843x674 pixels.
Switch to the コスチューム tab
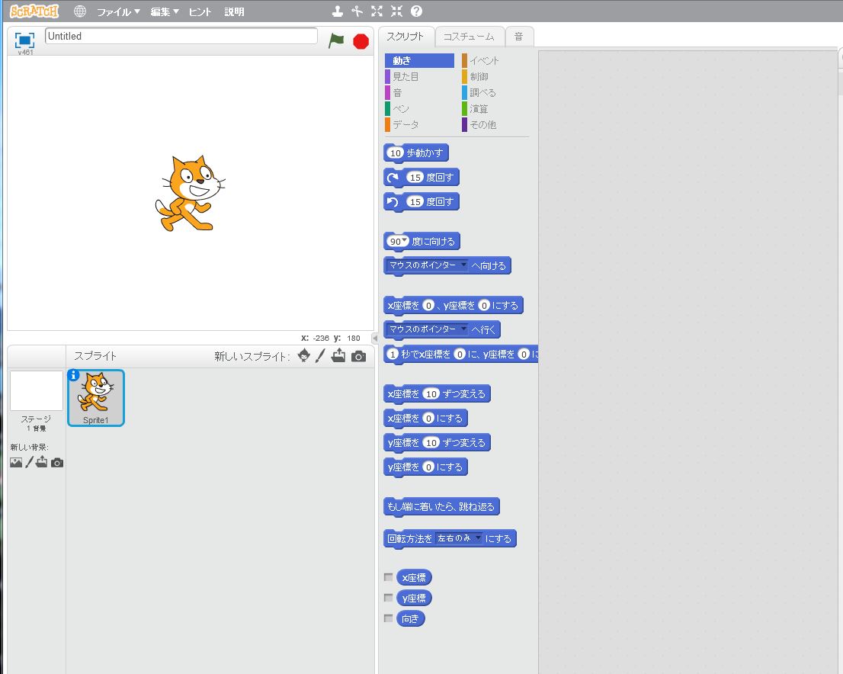pos(469,36)
